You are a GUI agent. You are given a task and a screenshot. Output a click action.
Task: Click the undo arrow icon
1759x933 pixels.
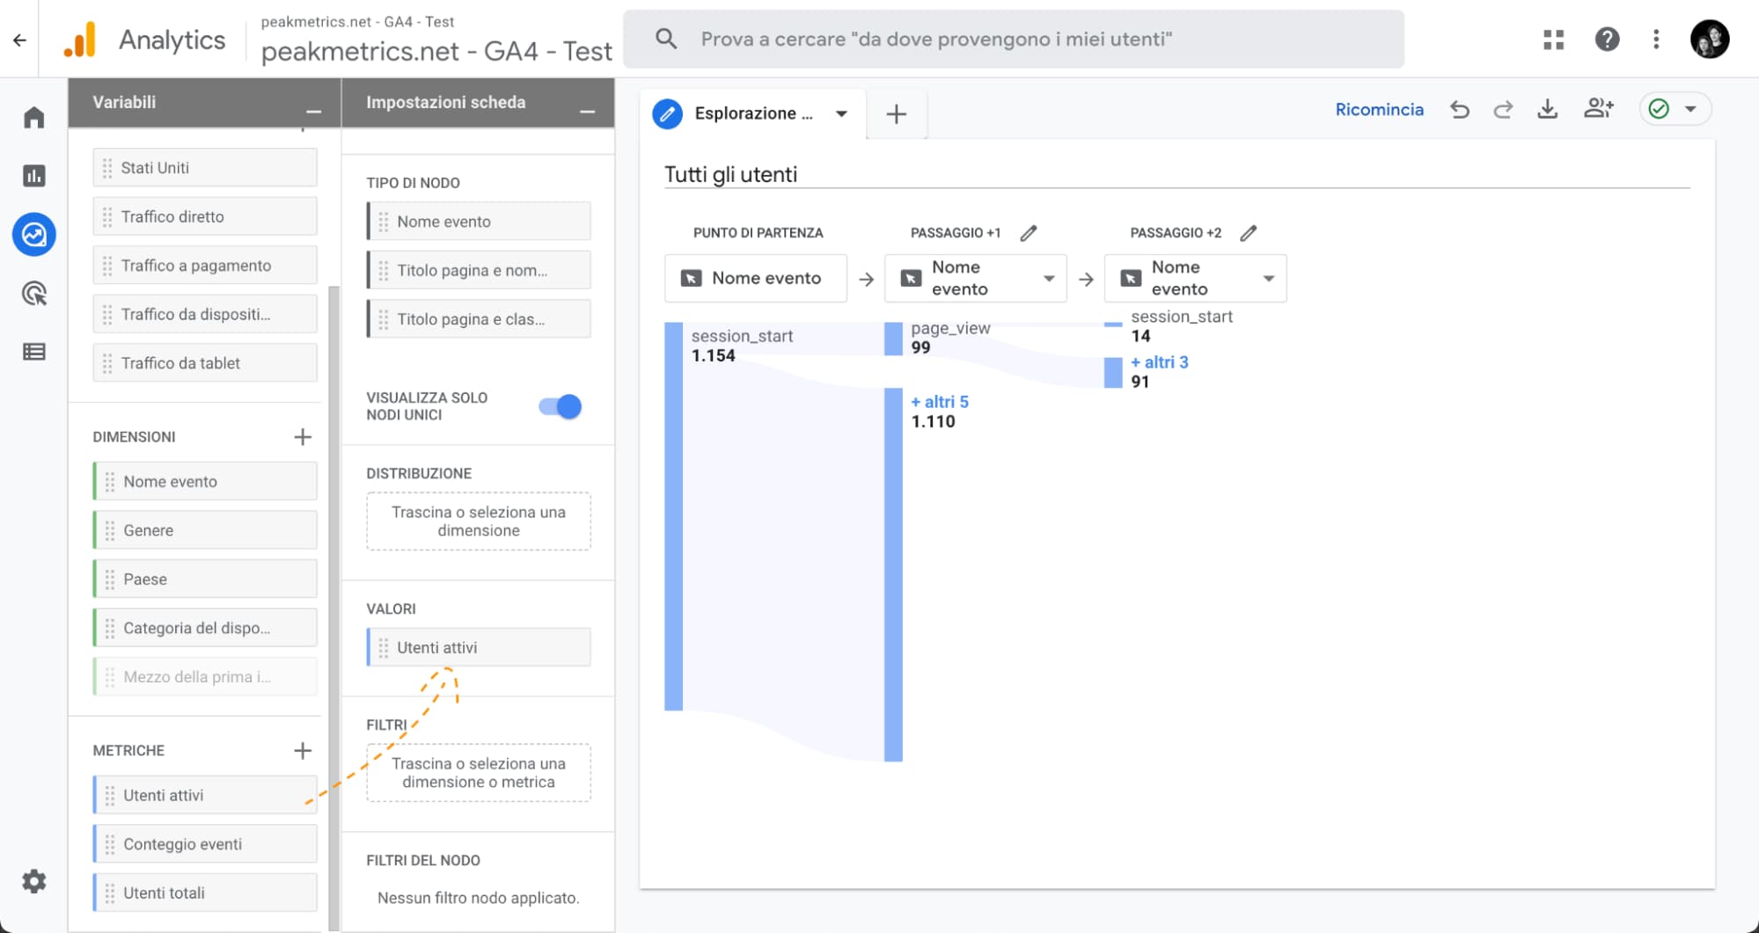click(1460, 110)
